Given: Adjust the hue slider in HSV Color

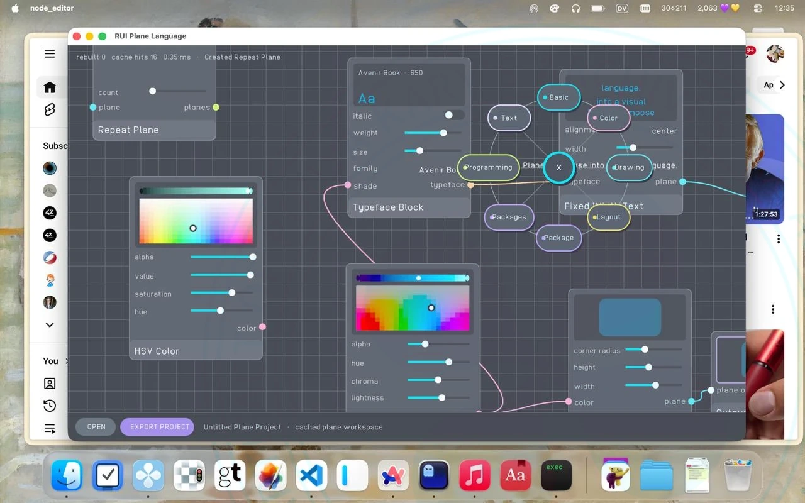Looking at the screenshot, I should click(x=222, y=311).
